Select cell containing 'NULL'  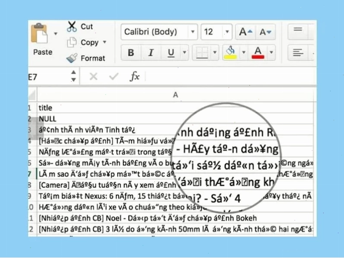(x=175, y=119)
